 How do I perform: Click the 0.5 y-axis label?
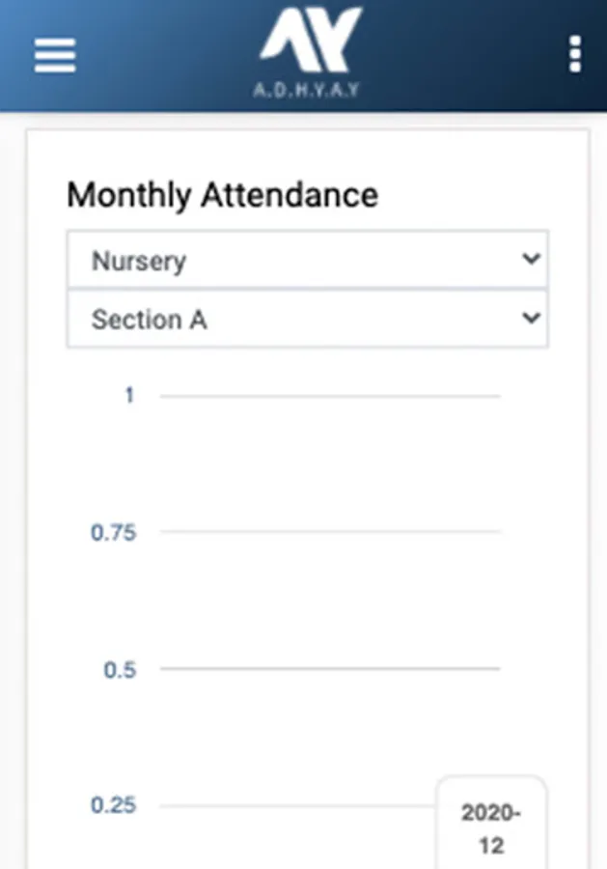[x=120, y=669]
